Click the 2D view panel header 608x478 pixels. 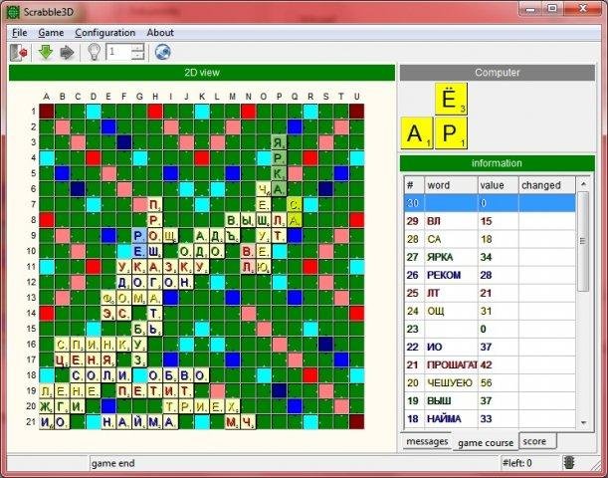pyautogui.click(x=202, y=73)
